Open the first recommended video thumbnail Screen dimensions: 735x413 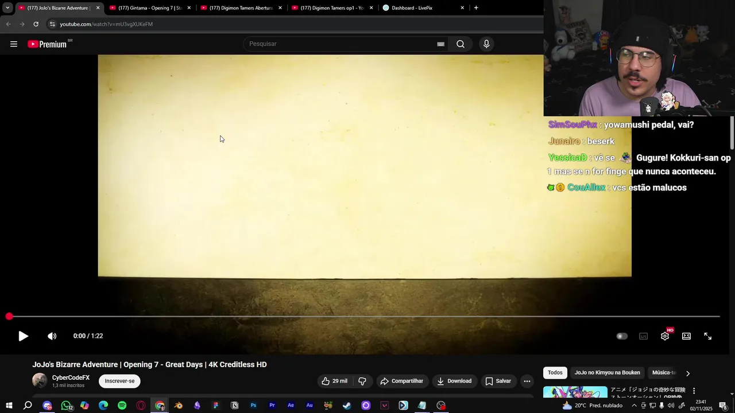tap(575, 392)
